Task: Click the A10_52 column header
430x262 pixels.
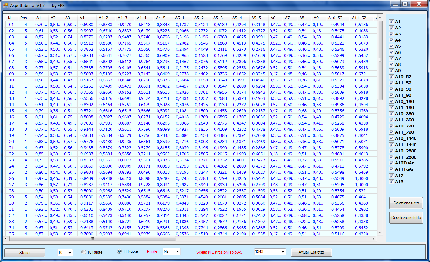Action: (x=338, y=18)
